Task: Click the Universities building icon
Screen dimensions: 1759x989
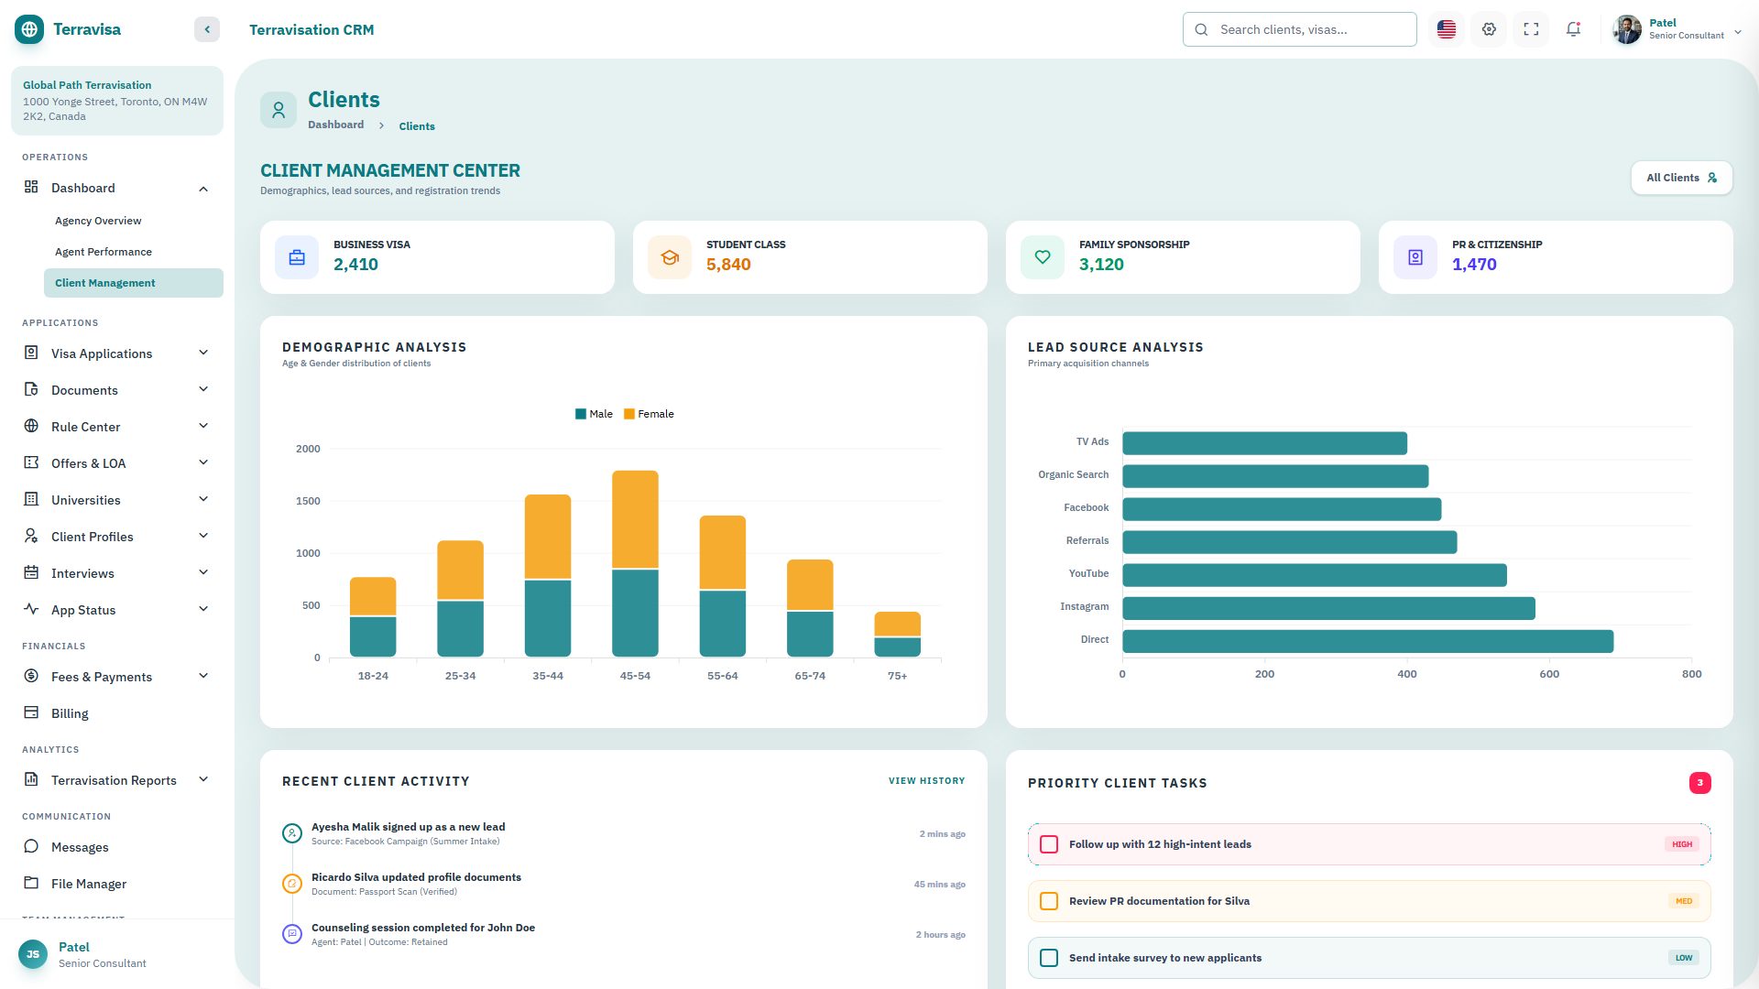Action: pyautogui.click(x=31, y=499)
